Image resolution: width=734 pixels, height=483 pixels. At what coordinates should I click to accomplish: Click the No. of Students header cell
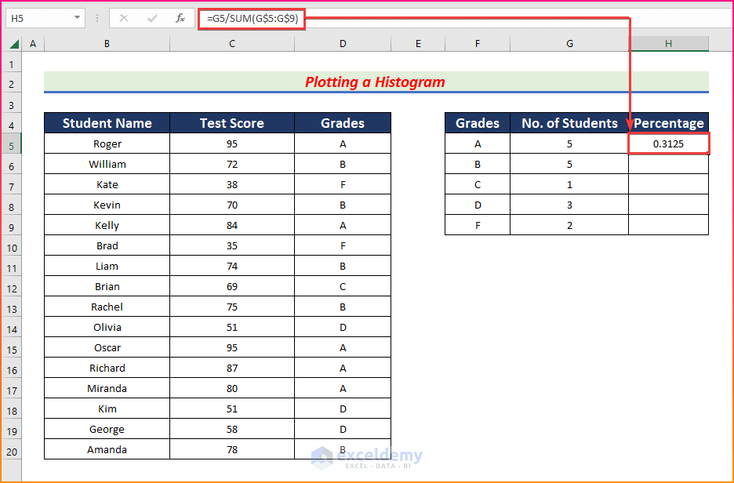coord(569,123)
